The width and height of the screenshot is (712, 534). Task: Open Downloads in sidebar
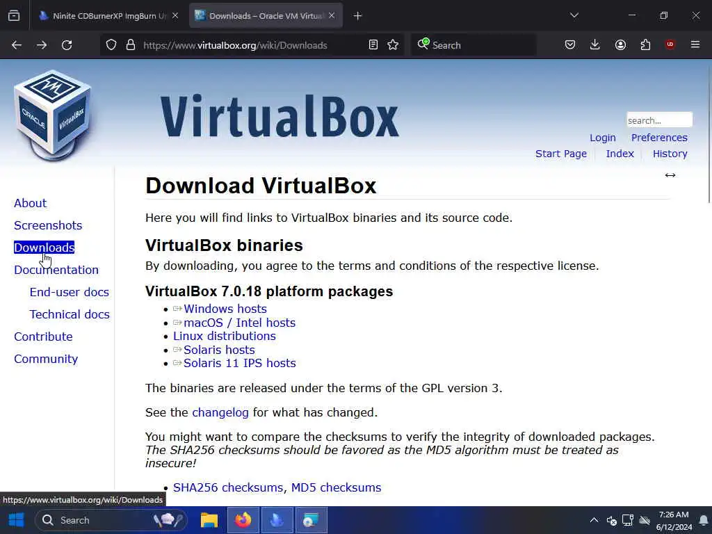44,248
